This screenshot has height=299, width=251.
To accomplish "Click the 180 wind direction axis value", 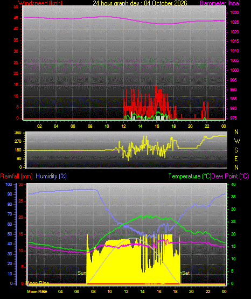I will (x=18, y=150).
